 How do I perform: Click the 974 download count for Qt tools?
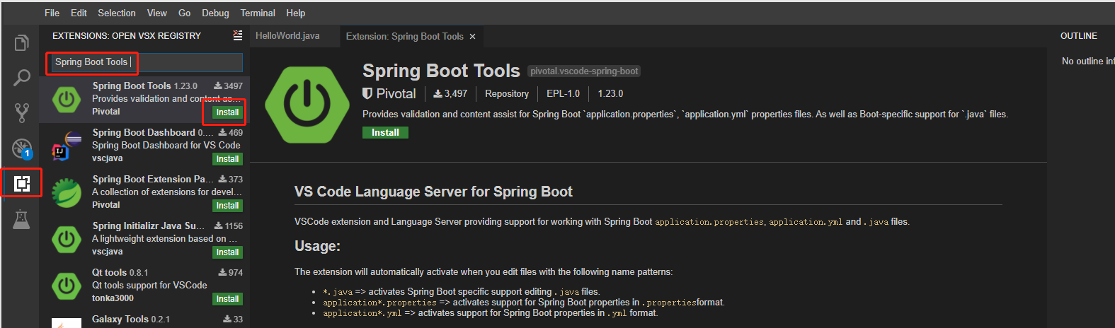(x=231, y=272)
